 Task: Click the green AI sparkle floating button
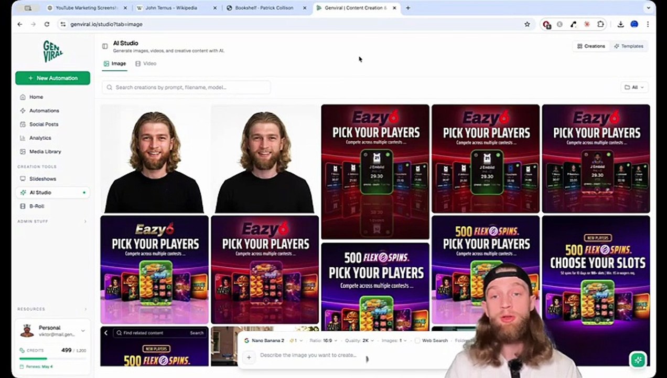click(x=638, y=360)
